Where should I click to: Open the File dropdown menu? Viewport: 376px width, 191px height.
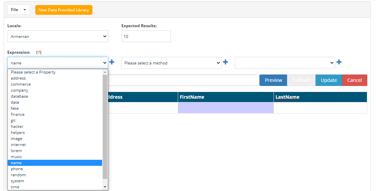click(18, 10)
